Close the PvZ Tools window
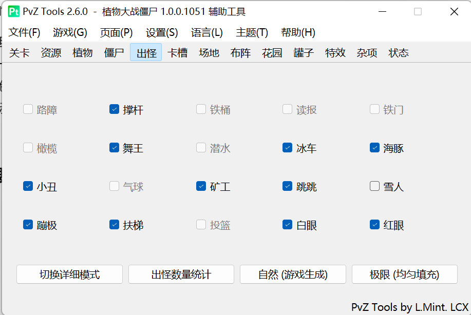471x315 pixels. (454, 12)
